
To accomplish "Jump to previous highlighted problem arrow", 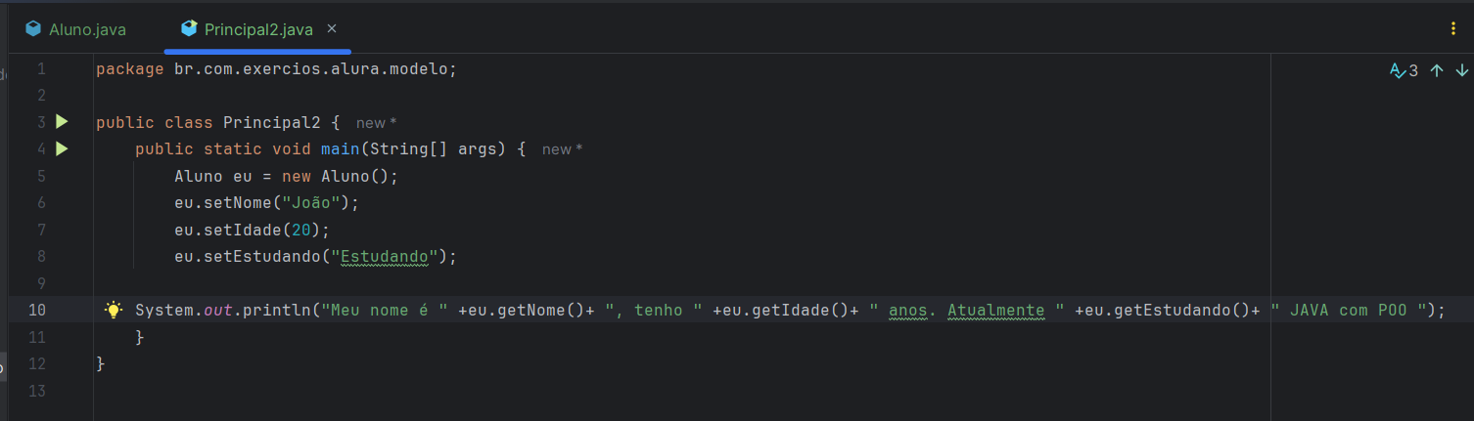I will pos(1437,70).
